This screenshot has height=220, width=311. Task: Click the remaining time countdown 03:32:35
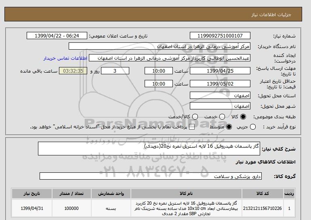(73, 71)
